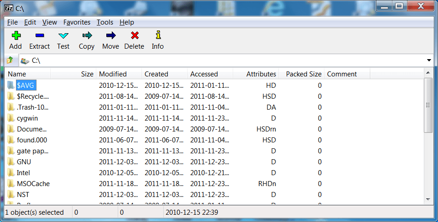Open the Tools menu
The image size is (438, 222).
(x=105, y=22)
